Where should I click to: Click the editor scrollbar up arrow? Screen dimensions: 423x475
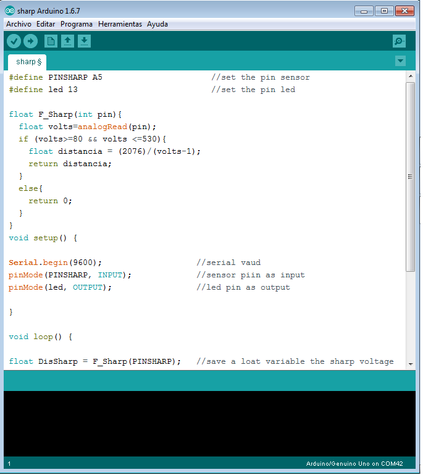coord(411,76)
